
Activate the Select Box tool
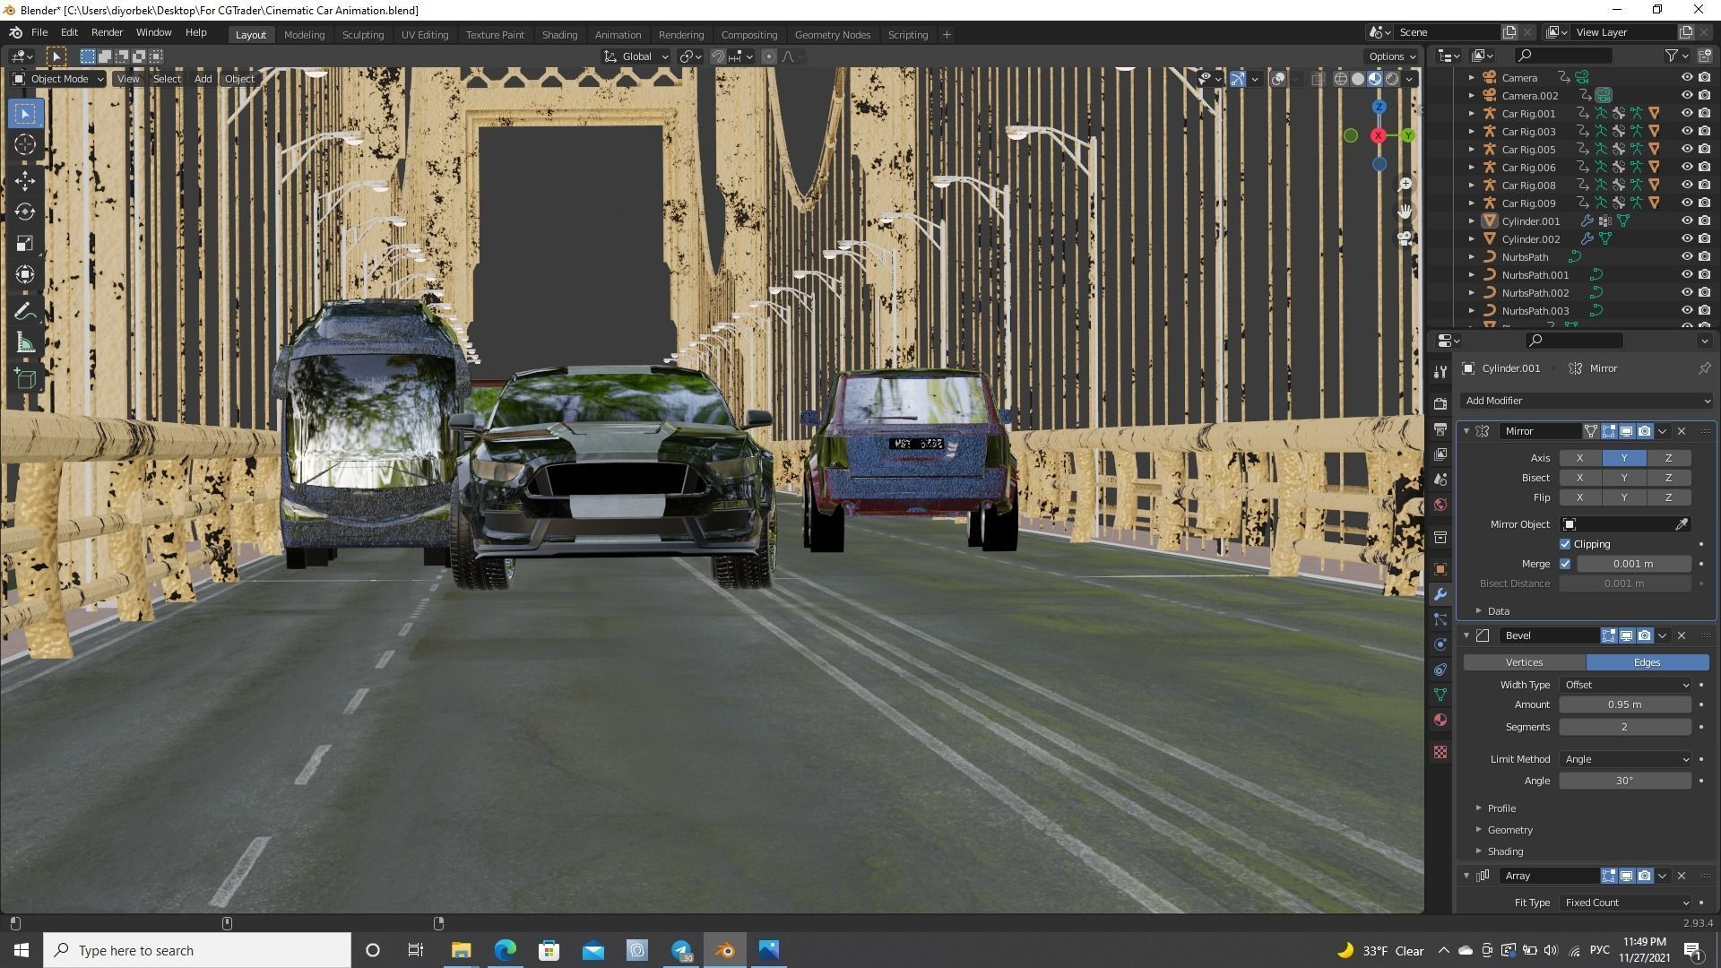point(25,114)
